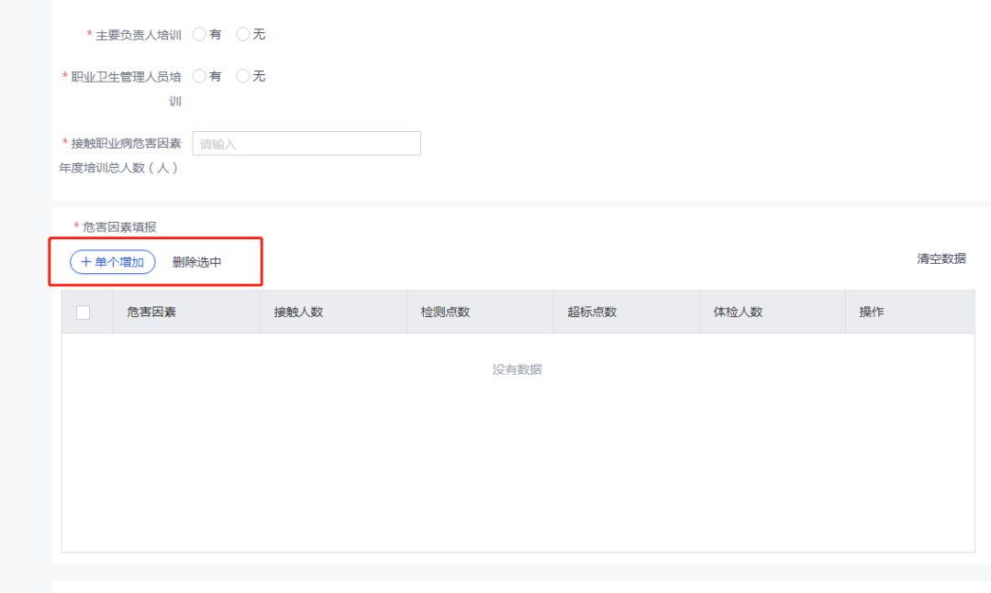
Task: Click the 危害因素 column header
Action: 151,312
